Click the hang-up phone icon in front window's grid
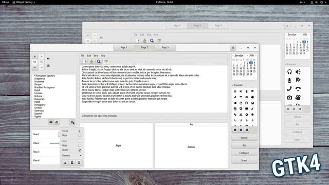 (241, 97)
